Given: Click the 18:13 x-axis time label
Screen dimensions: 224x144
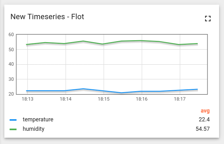Looking at the screenshot, I should tap(27, 99).
